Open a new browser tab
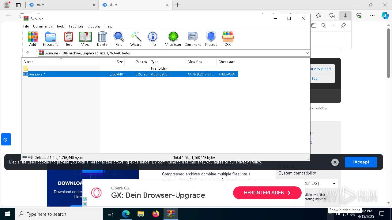392x220 pixels. 177,5
